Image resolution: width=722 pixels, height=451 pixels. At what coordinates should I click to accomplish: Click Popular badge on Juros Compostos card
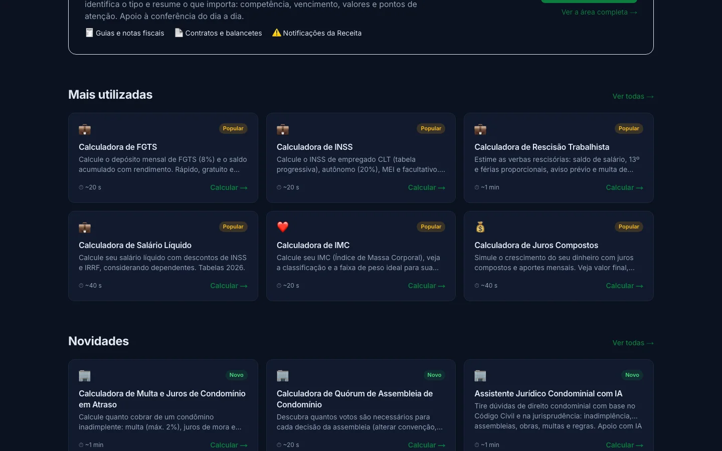coord(629,227)
